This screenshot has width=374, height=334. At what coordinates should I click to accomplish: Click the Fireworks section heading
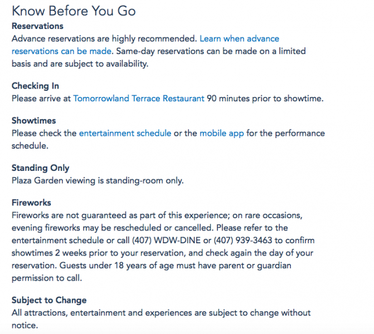point(31,203)
